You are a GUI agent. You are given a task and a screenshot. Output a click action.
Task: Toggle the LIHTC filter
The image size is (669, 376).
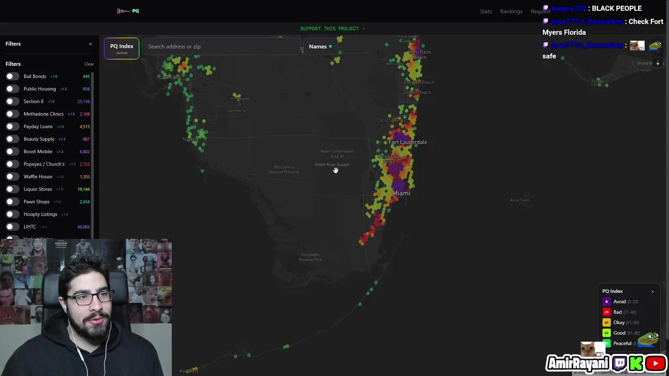tap(12, 227)
